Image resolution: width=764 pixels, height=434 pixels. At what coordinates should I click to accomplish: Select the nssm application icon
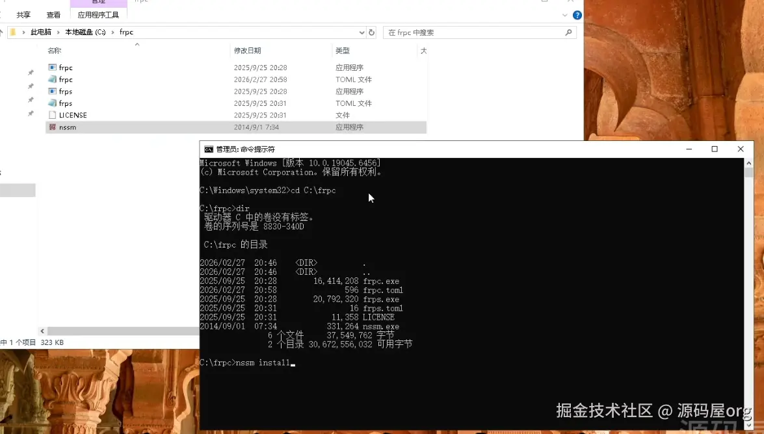coord(53,127)
